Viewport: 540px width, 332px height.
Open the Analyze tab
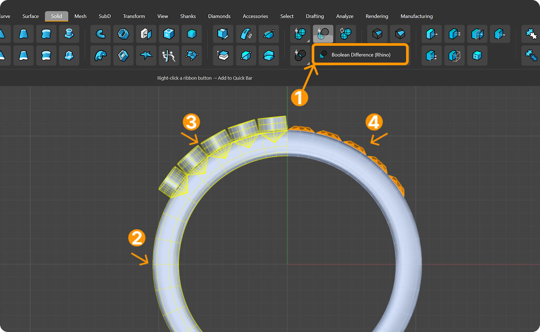click(345, 16)
